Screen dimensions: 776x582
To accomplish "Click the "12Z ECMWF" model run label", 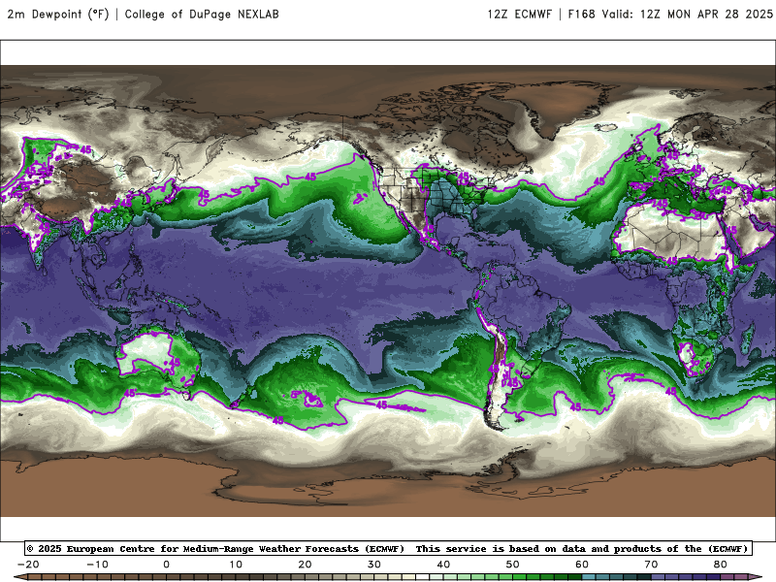I will coord(519,14).
